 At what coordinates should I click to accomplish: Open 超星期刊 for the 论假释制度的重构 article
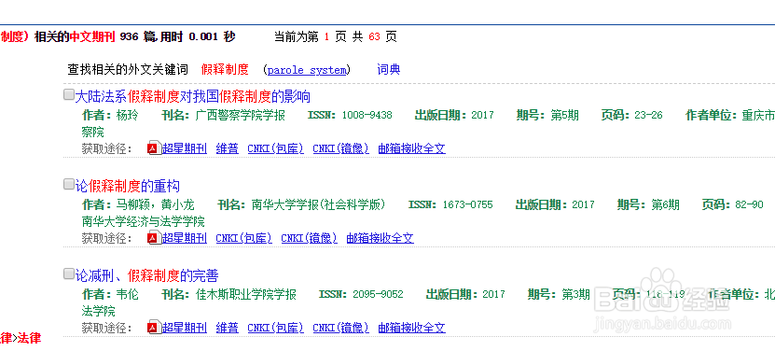click(185, 238)
